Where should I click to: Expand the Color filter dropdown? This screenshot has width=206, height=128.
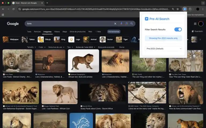[42, 47]
